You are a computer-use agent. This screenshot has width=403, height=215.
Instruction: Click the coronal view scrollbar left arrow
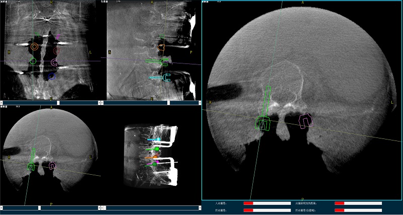coord(2,102)
